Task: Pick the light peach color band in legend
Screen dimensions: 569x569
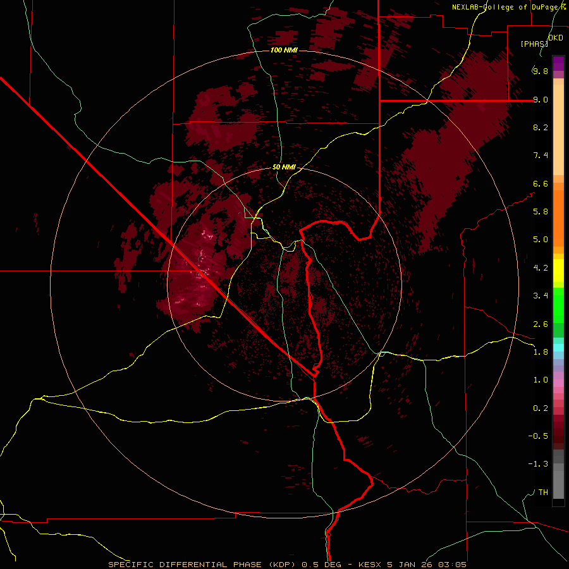Action: point(558,130)
